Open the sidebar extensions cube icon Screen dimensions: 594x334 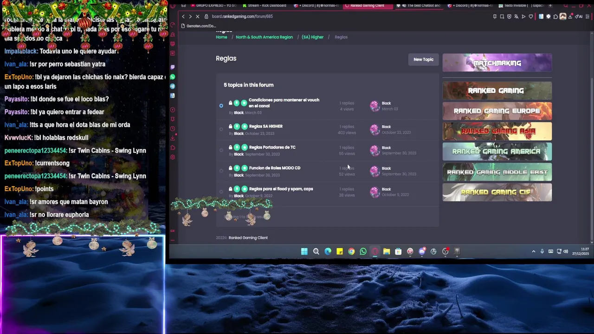click(x=173, y=148)
